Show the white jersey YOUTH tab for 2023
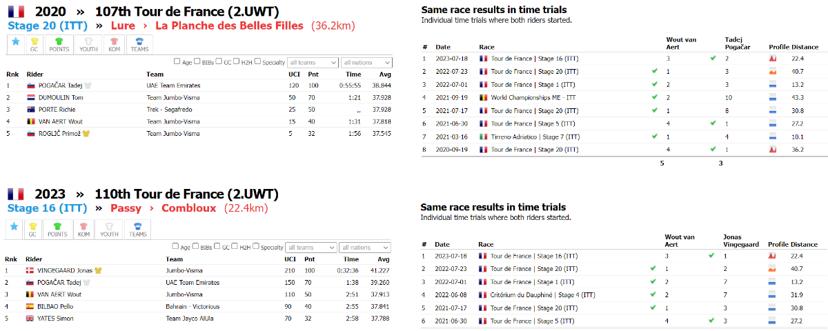This screenshot has height=331, width=828. (109, 229)
